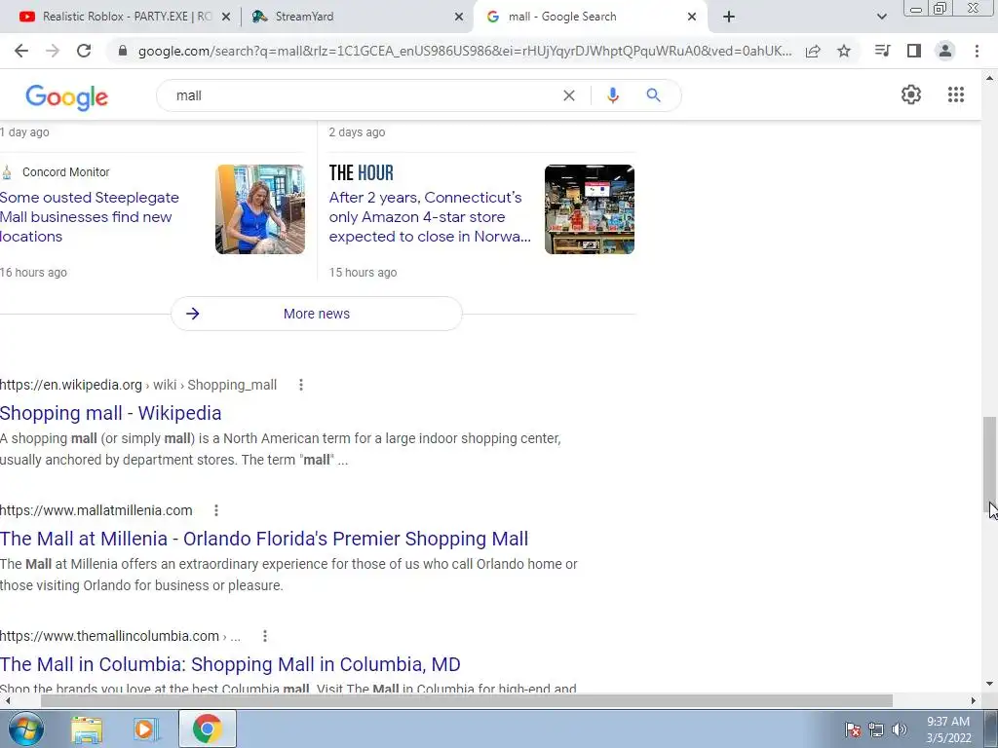Share this page icon in address bar
This screenshot has width=998, height=748.
pos(813,51)
